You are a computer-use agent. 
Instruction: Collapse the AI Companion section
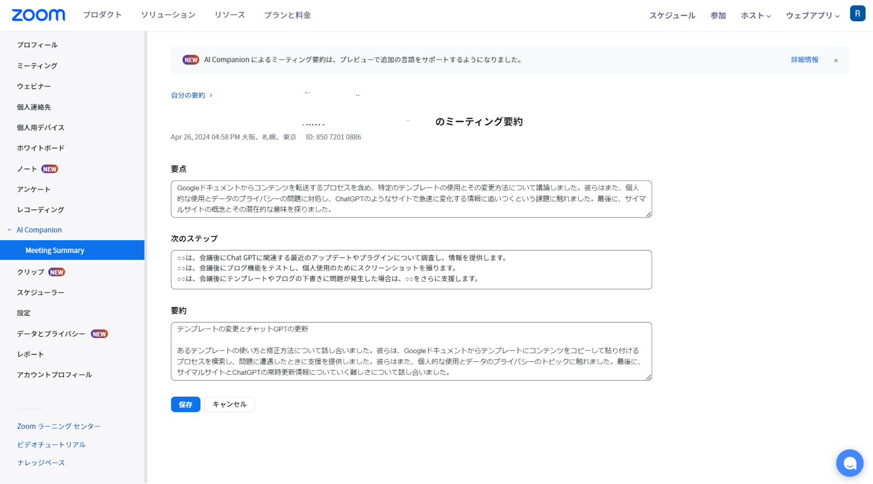click(9, 230)
